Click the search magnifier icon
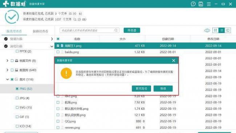This screenshot has width=236, height=133. [x=116, y=30]
